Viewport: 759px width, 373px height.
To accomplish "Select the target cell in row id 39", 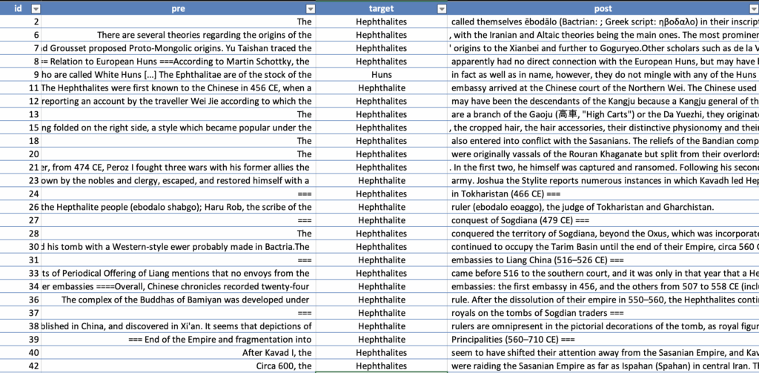I will (382, 340).
